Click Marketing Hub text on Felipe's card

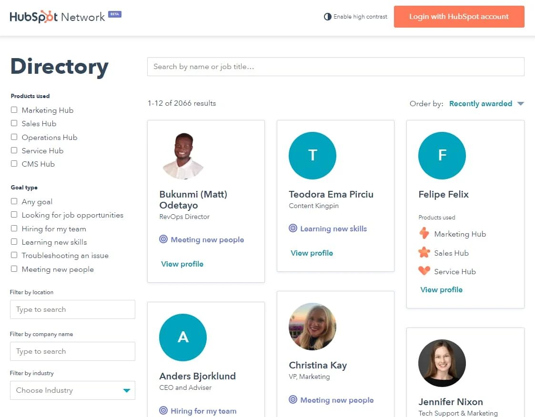(x=460, y=234)
